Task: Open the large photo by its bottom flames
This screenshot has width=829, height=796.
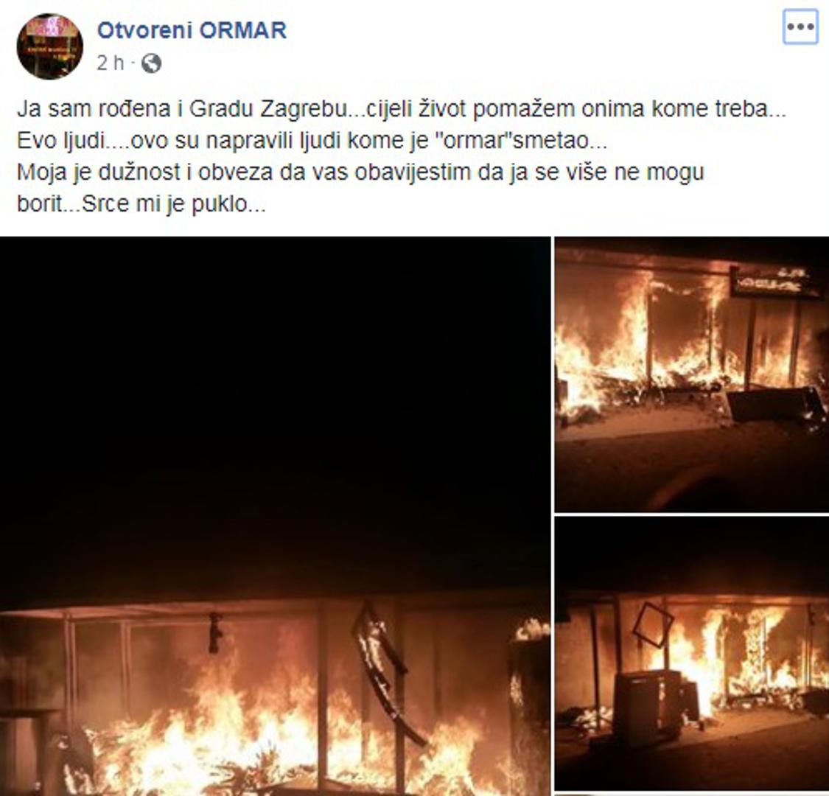Action: click(x=275, y=741)
